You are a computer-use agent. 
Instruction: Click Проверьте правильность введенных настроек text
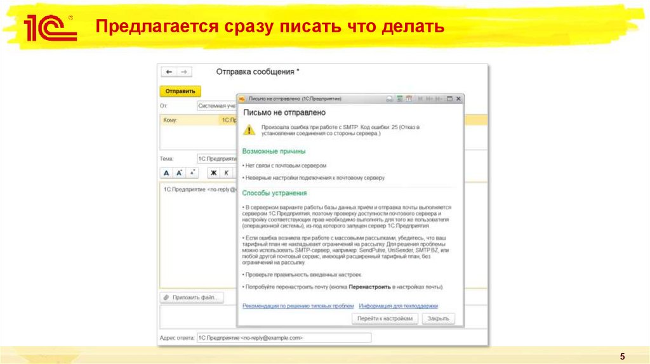tap(303, 275)
